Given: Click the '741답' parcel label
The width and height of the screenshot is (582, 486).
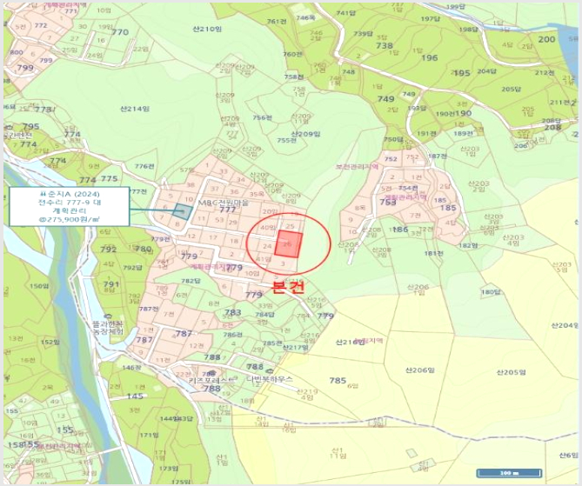Looking at the screenshot, I should click(x=346, y=13).
